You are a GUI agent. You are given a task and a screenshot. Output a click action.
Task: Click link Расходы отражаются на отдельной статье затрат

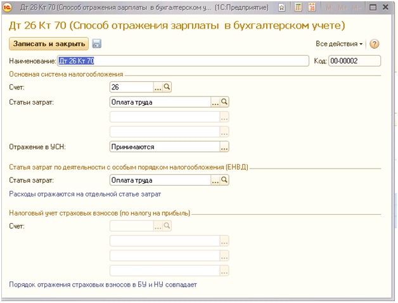point(85,195)
